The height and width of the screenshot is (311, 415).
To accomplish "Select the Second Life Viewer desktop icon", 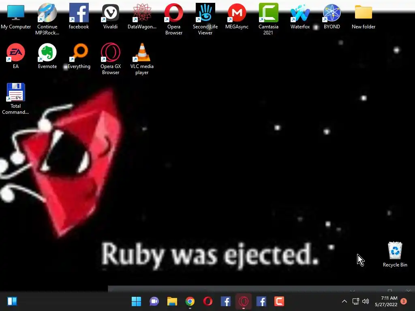I will click(205, 19).
